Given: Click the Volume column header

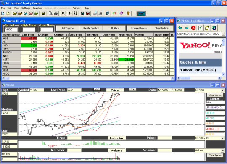Looking at the screenshot, I should [144, 35].
